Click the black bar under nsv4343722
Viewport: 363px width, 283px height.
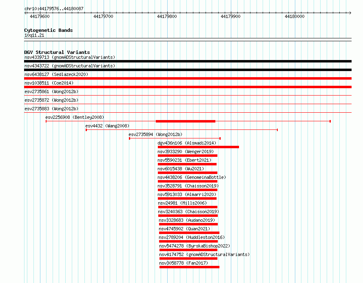188,70
